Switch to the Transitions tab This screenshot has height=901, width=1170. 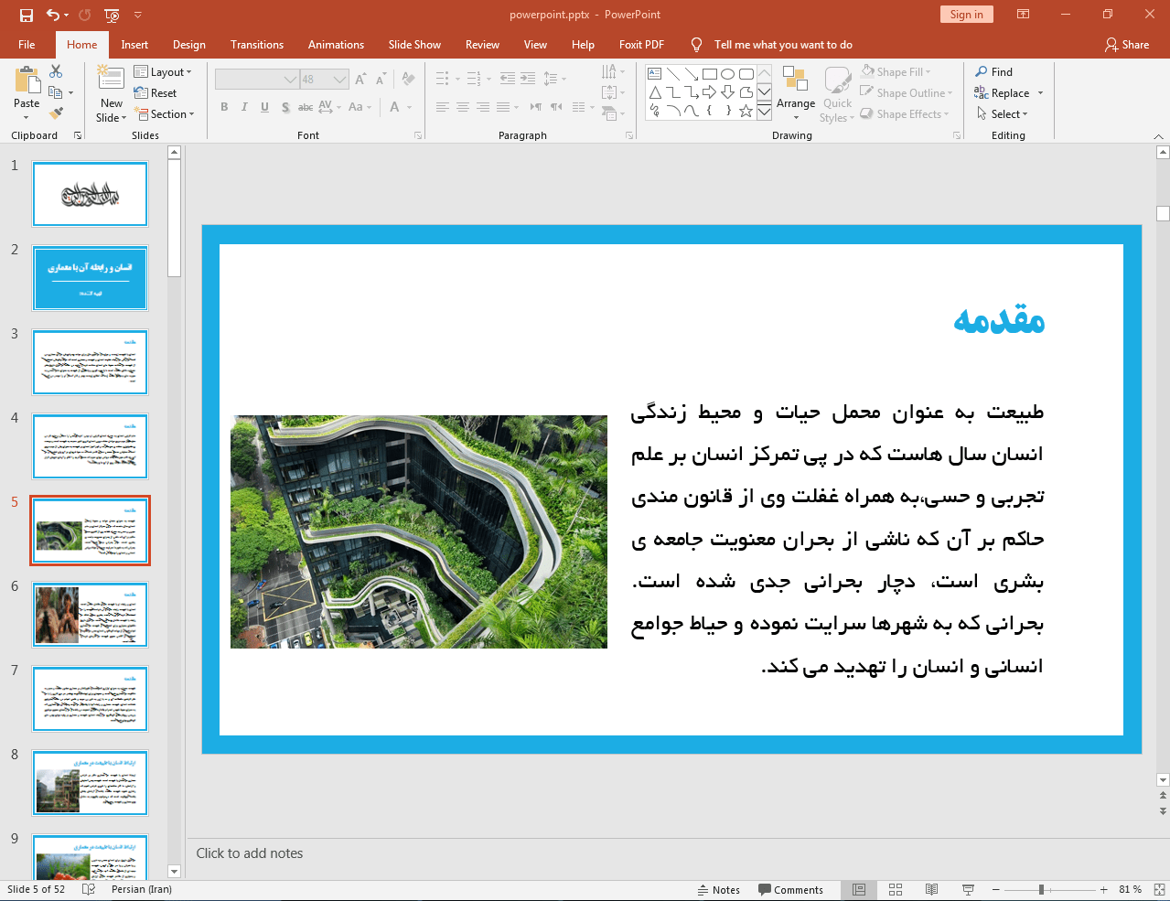click(257, 45)
